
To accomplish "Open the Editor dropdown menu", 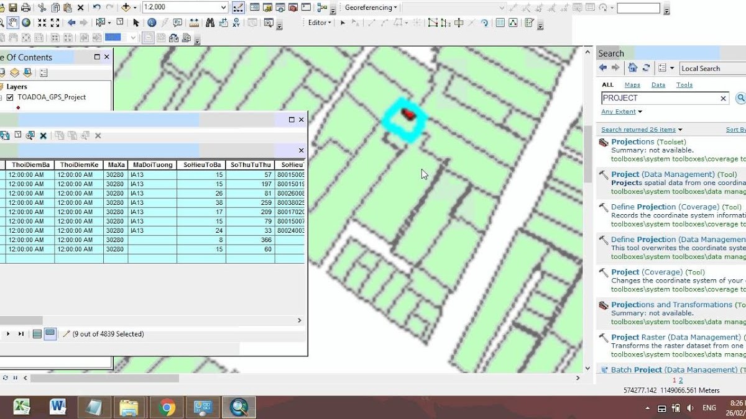I will pyautogui.click(x=321, y=23).
